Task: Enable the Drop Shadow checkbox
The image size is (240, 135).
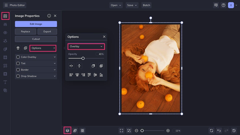Action: pos(18,76)
